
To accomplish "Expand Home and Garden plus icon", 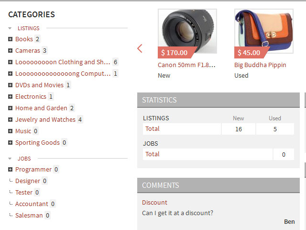I will [x=10, y=108].
